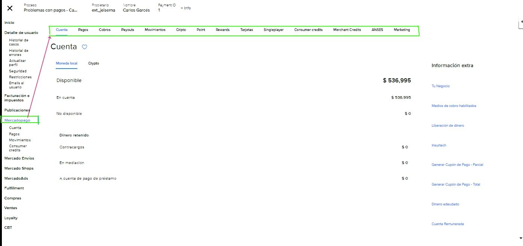Screen dimensions: 523x246
Task: Switch to the Movimientos tab
Action: pyautogui.click(x=155, y=30)
